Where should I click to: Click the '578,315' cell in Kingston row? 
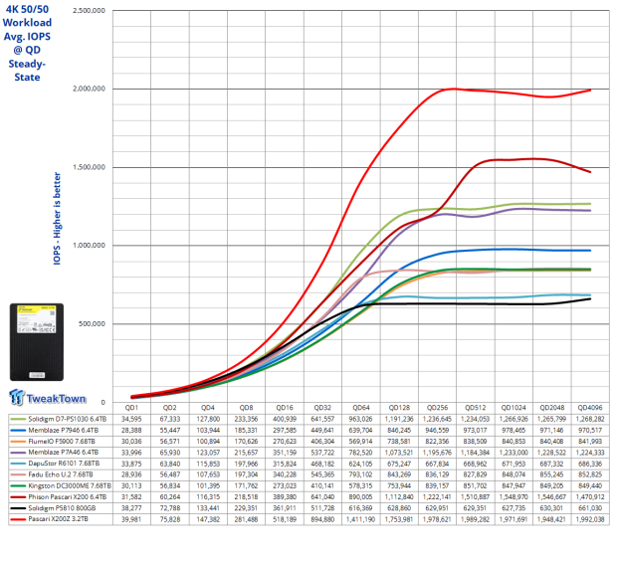pos(361,485)
